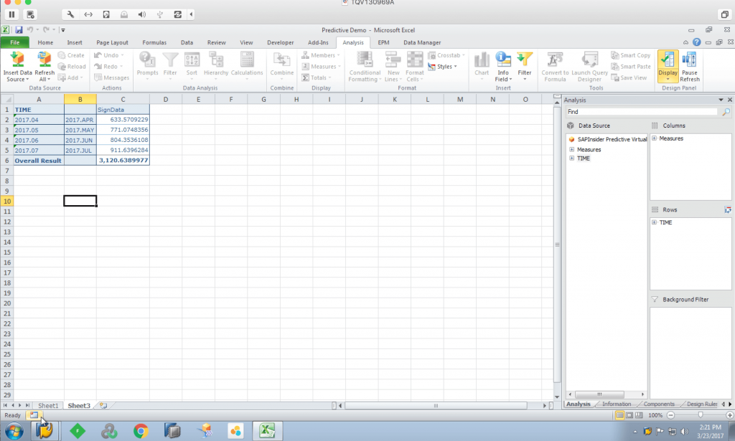Switch to the Formulas ribbon tab

point(154,42)
